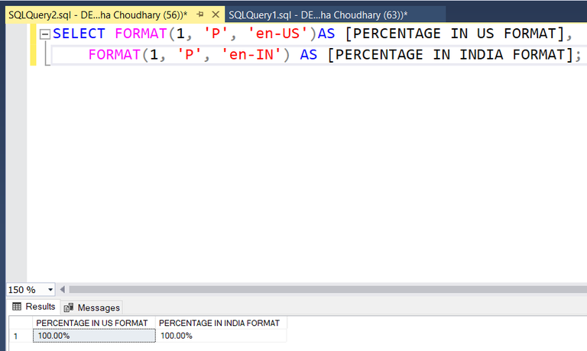Click the second-line FORMAT function keyword

114,55
